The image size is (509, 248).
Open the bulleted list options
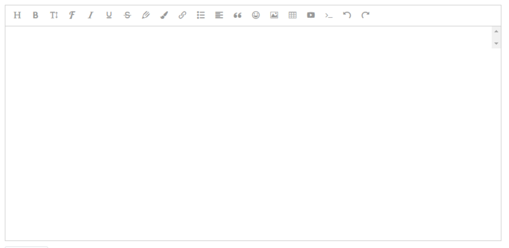(x=200, y=15)
